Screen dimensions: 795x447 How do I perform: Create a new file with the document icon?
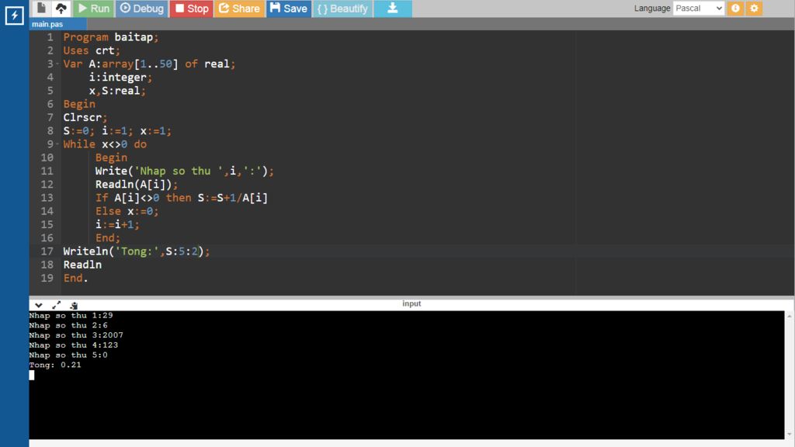coord(42,8)
